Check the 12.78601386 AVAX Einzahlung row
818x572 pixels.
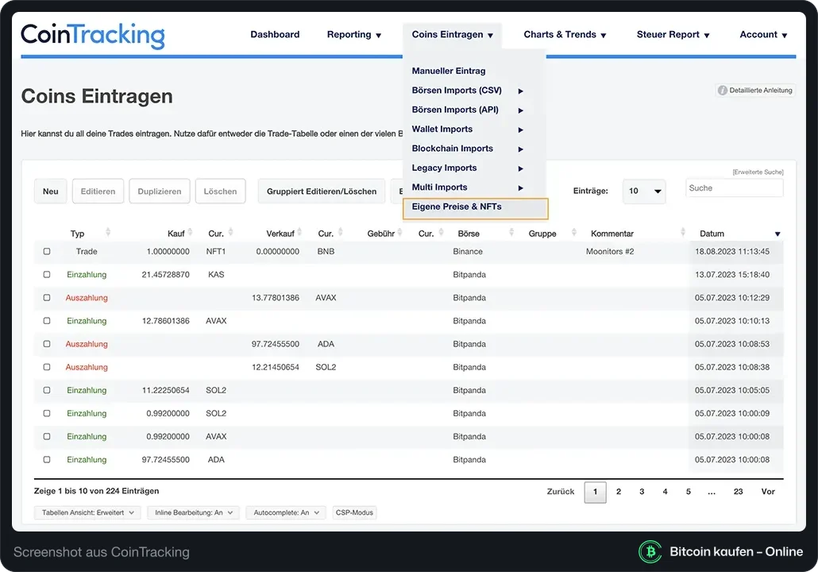pos(47,321)
